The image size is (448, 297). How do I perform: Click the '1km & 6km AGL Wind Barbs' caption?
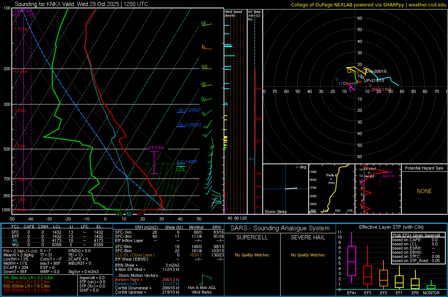[x=202, y=290]
